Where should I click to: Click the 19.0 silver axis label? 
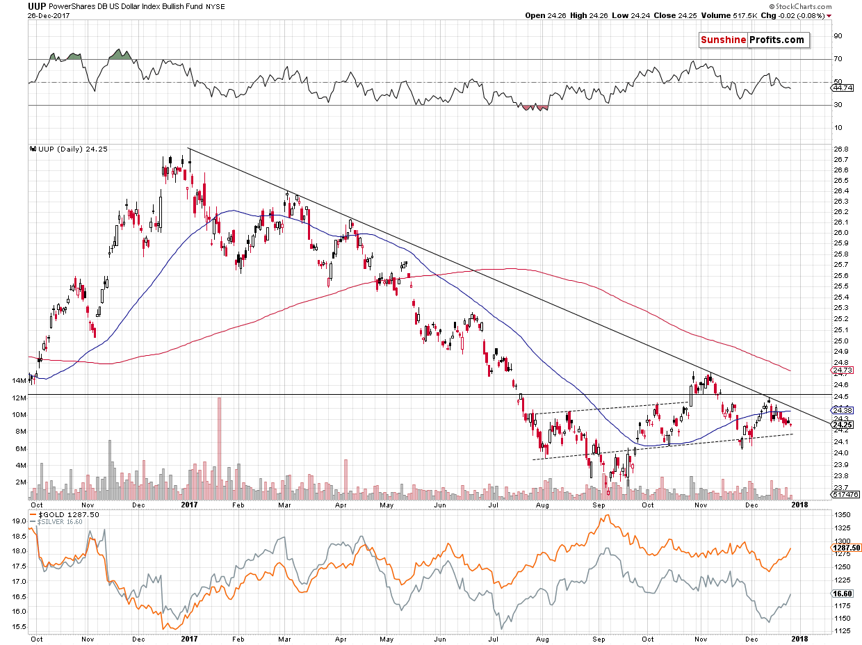tap(18, 520)
